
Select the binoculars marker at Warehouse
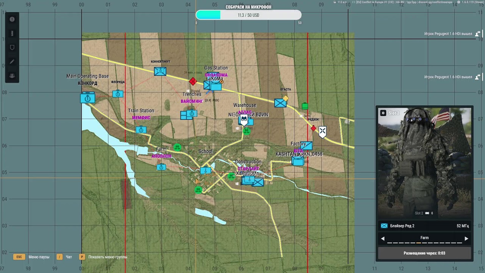244,120
